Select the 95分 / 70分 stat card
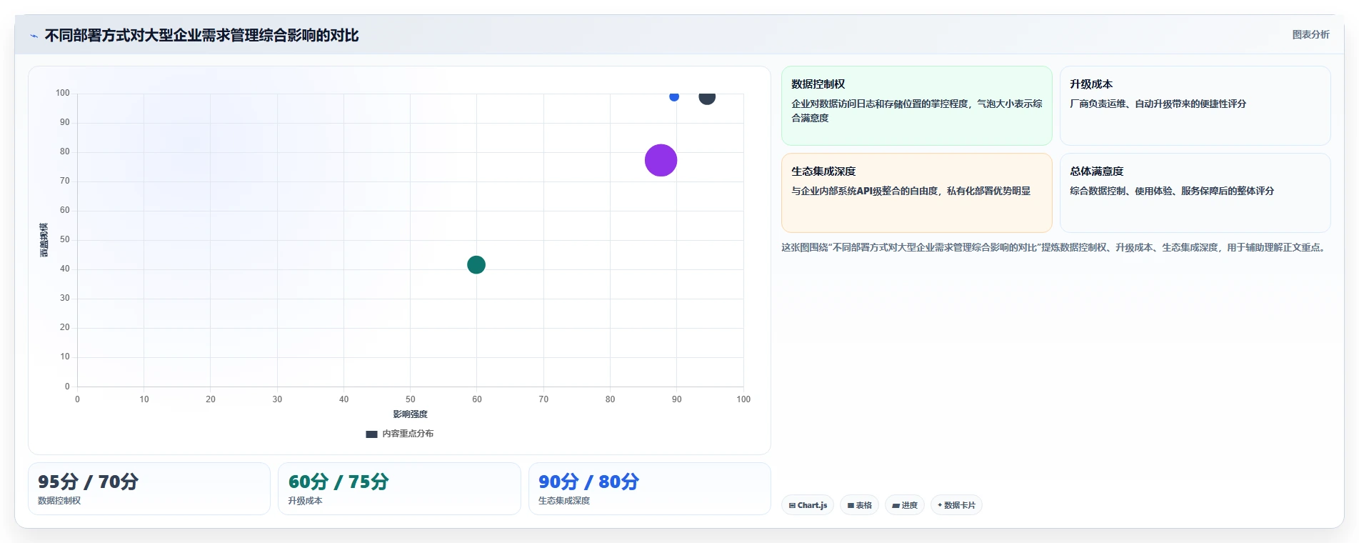 click(149, 489)
